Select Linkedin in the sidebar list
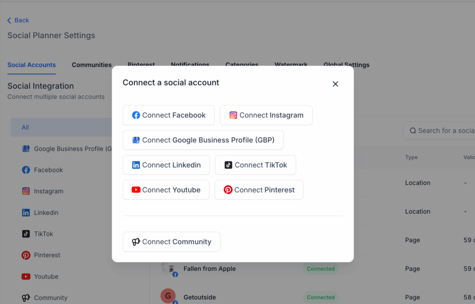Image resolution: width=475 pixels, height=304 pixels. click(x=46, y=213)
